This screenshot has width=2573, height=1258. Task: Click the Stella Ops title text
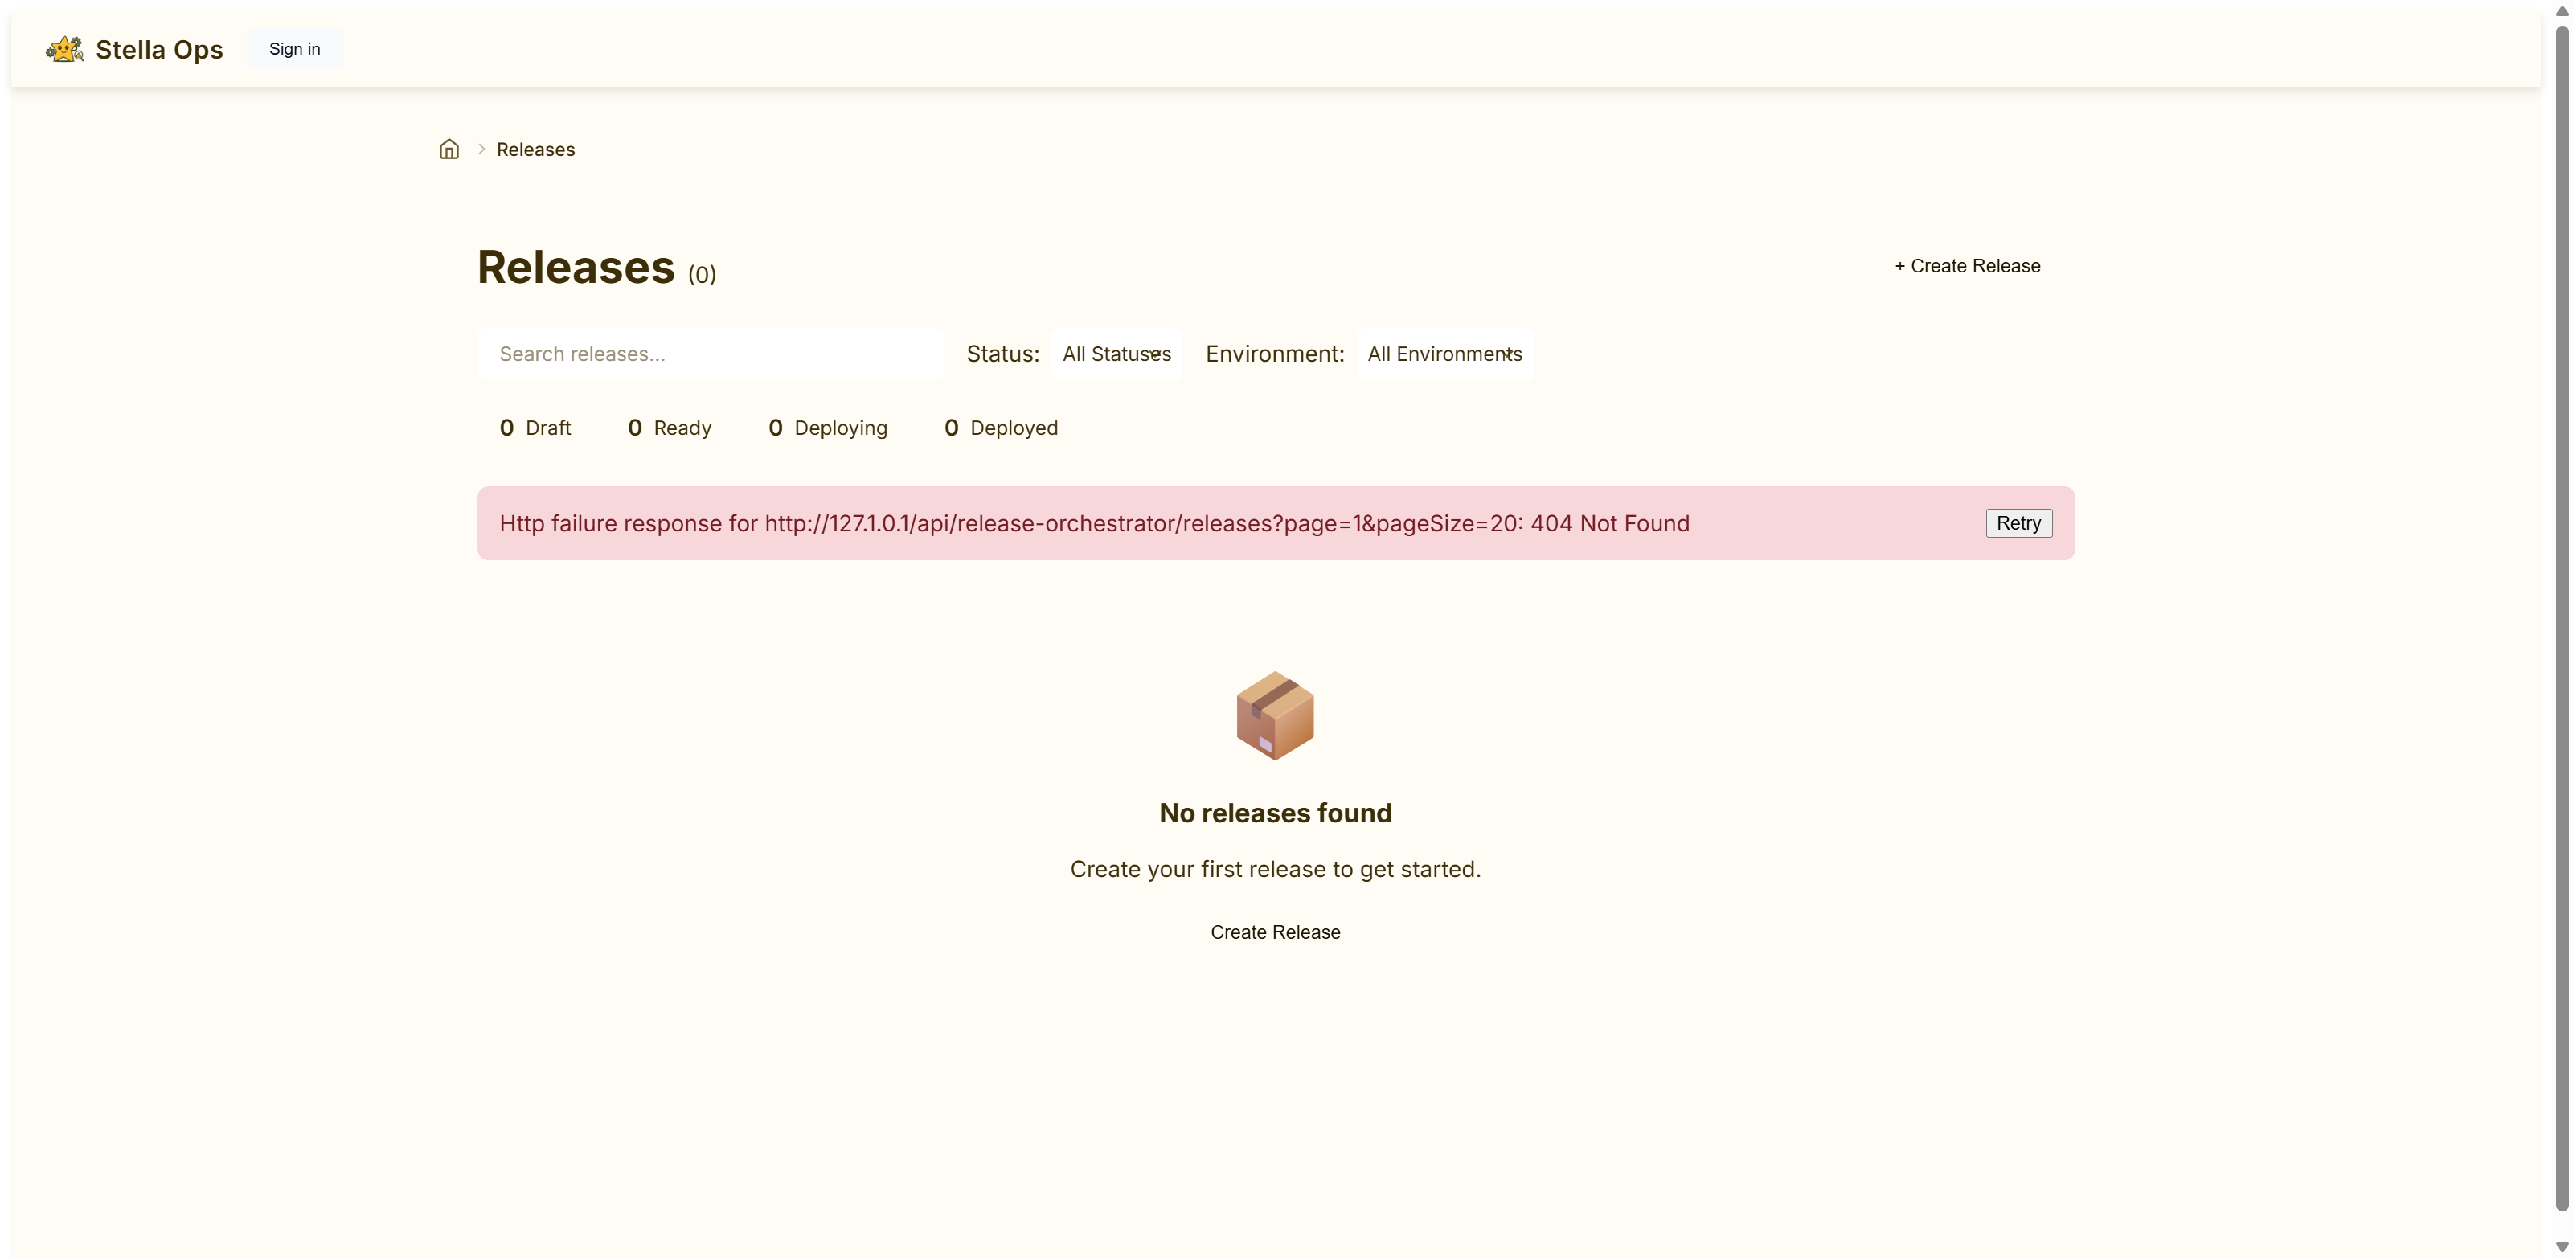tap(159, 49)
